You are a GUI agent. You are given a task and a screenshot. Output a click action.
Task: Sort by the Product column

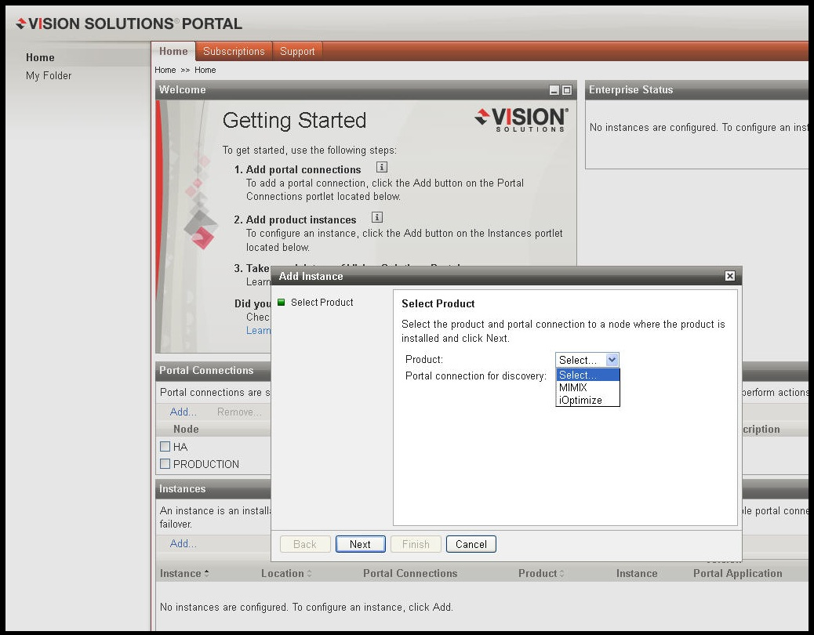point(541,573)
